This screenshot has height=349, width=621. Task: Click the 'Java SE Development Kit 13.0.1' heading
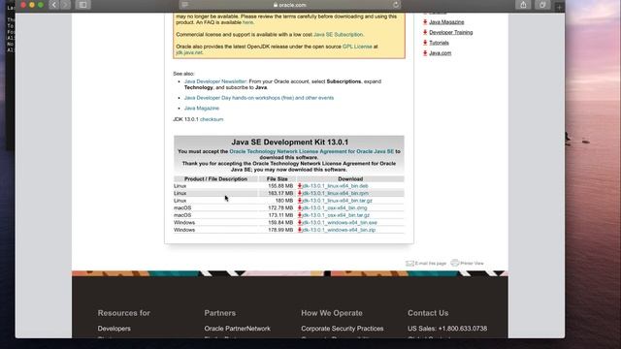pos(289,143)
